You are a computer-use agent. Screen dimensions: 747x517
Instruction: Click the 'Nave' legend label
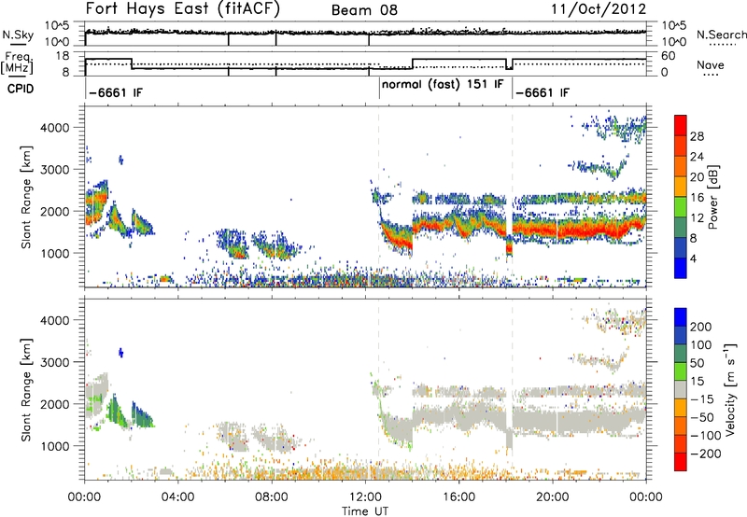711,64
